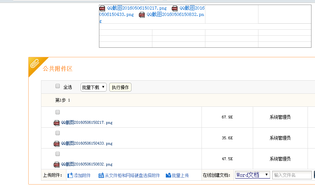Click the 输入文件名 input field
The width and height of the screenshot is (315, 186).
click(292, 175)
